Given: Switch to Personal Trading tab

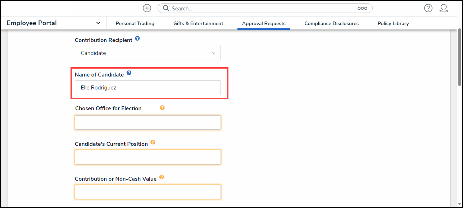Looking at the screenshot, I should [135, 24].
